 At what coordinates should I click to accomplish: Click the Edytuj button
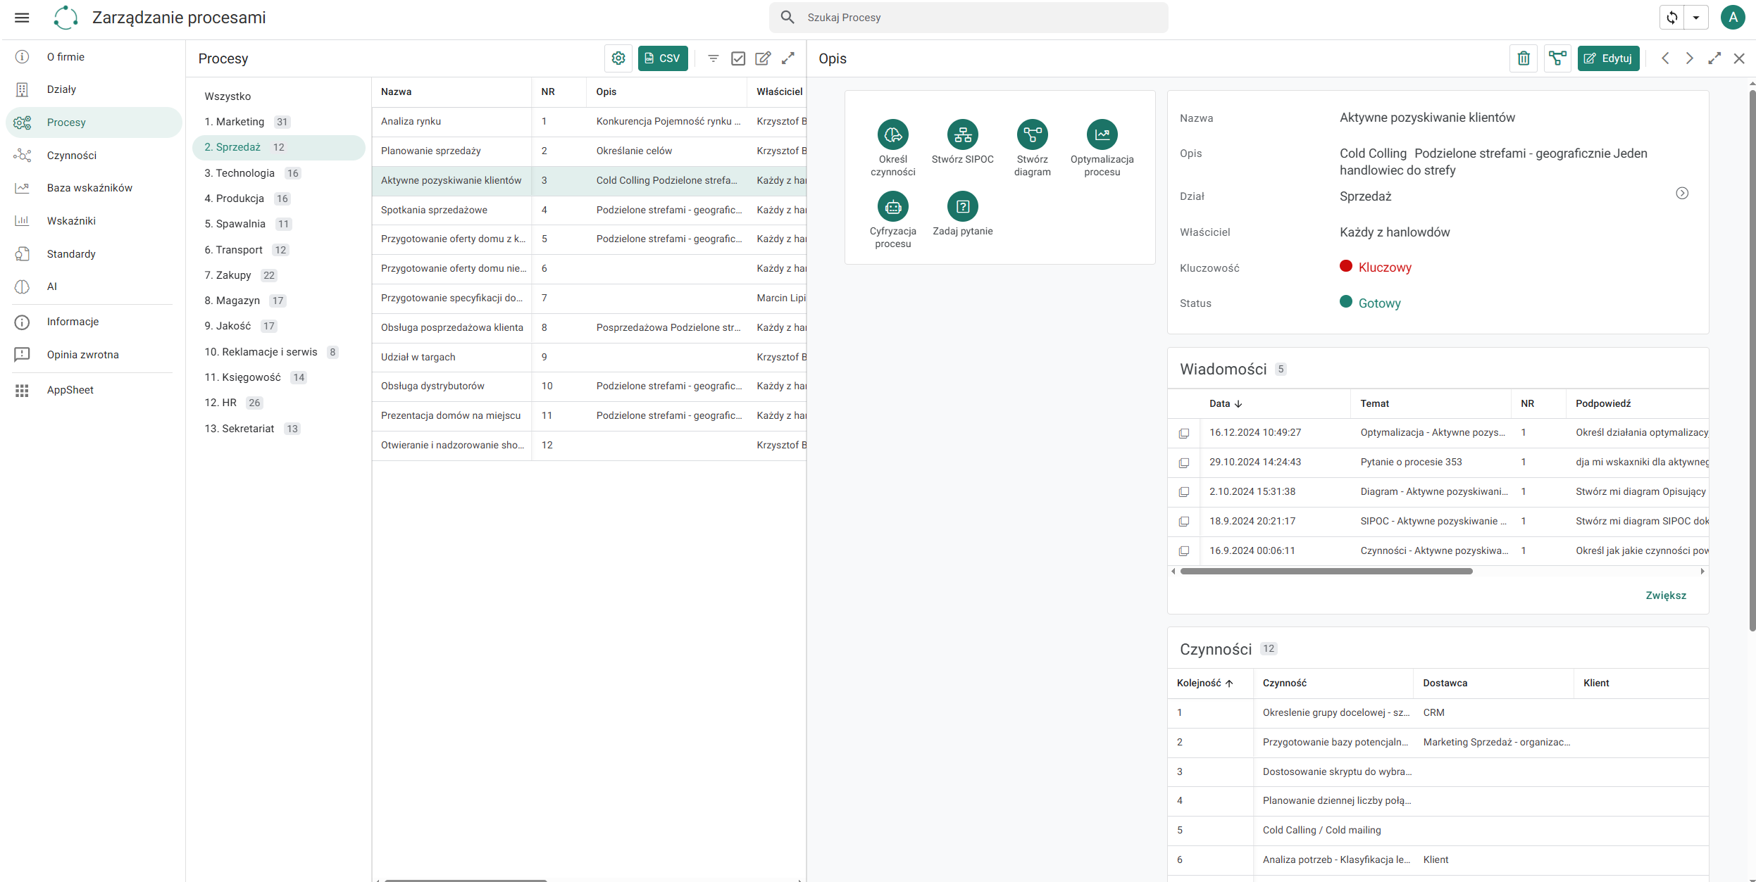pyautogui.click(x=1608, y=58)
